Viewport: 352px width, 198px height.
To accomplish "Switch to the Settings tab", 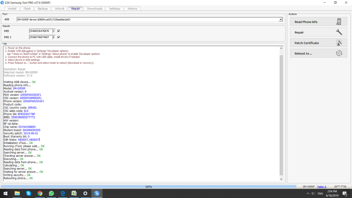I will [x=114, y=9].
